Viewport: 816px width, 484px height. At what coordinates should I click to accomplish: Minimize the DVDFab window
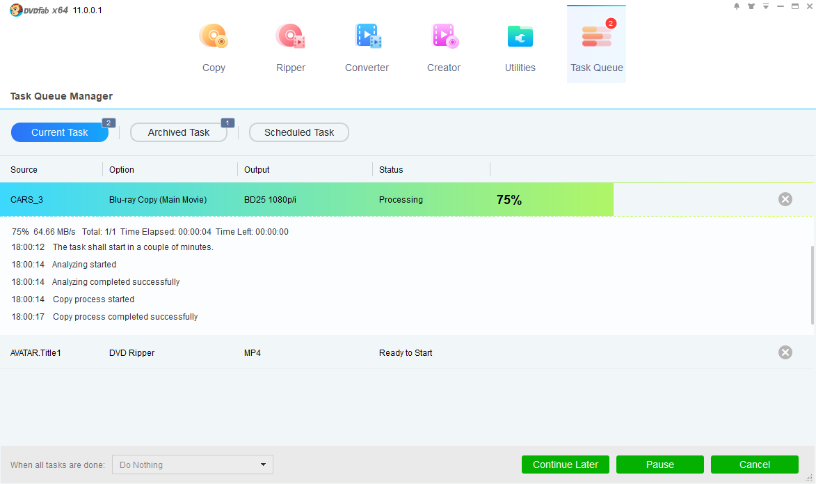tap(780, 6)
